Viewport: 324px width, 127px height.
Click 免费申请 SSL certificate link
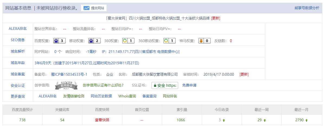pos(189,85)
